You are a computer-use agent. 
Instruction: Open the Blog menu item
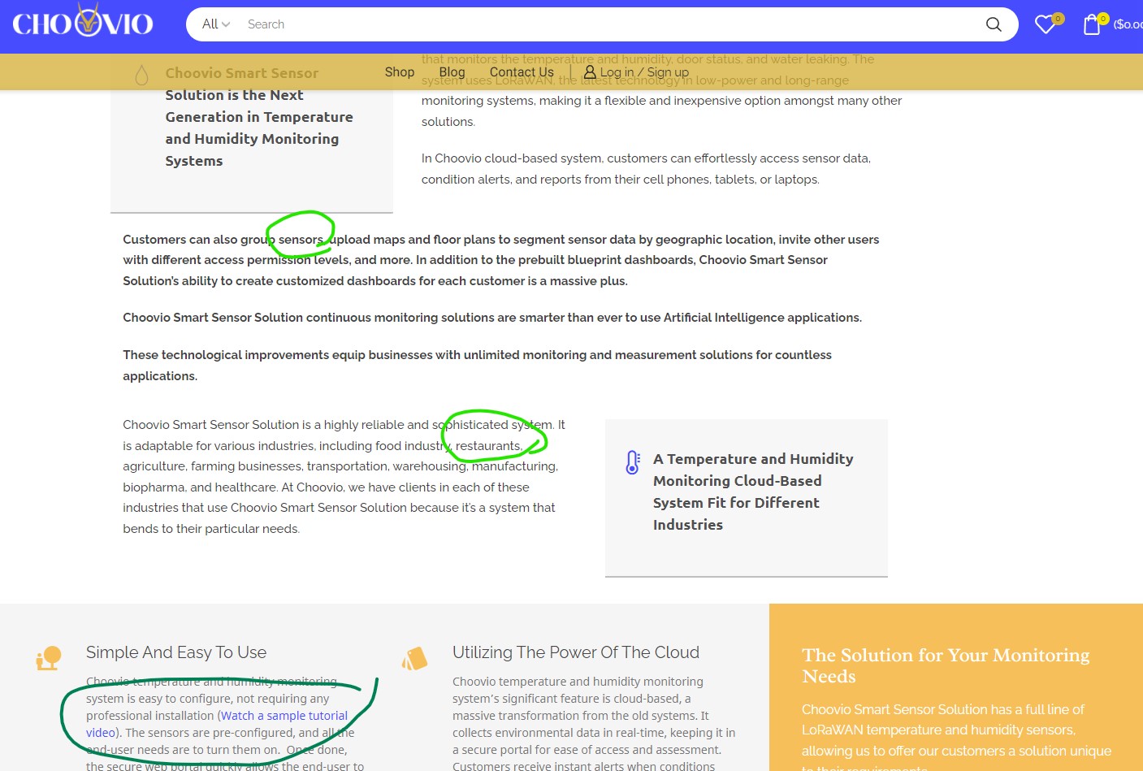coord(452,72)
